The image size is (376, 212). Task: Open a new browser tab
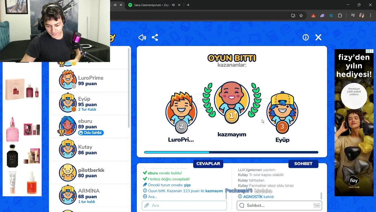(x=188, y=5)
